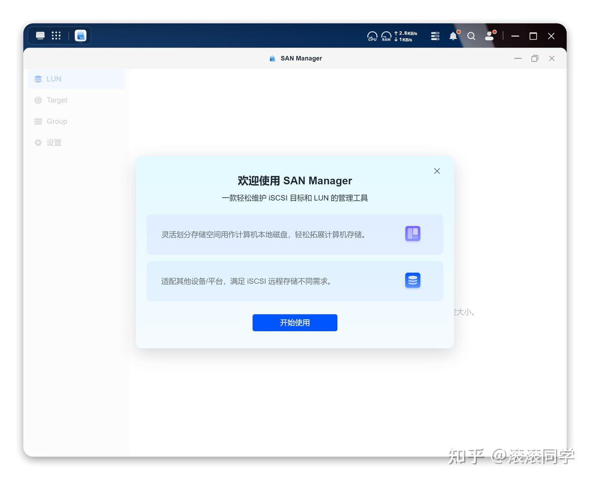Select the SAN Manager taskbar app icon
This screenshot has height=480, width=590.
(x=80, y=36)
